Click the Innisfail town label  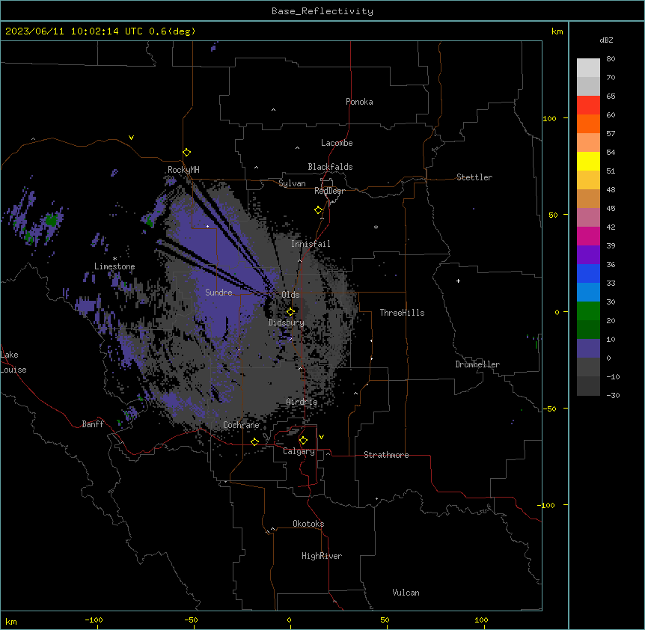[x=311, y=244]
